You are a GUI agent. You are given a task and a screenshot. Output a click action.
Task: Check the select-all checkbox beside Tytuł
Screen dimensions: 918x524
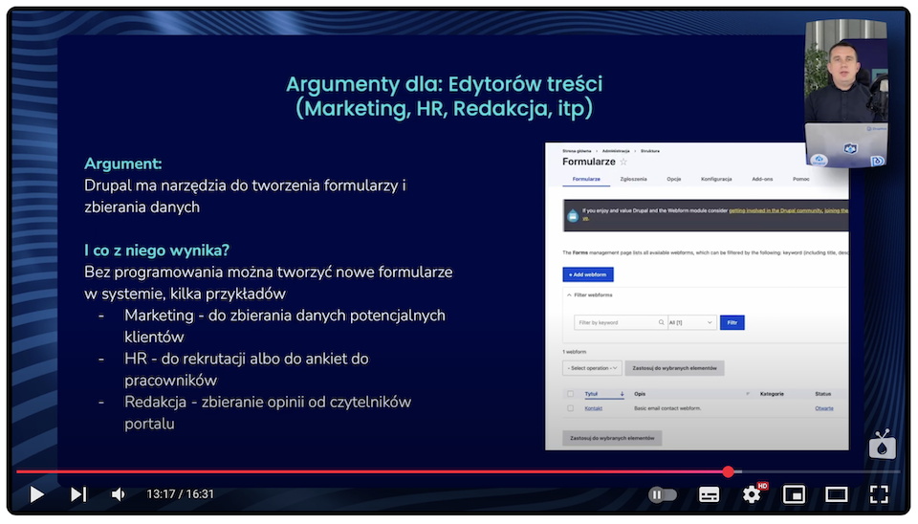coord(571,393)
